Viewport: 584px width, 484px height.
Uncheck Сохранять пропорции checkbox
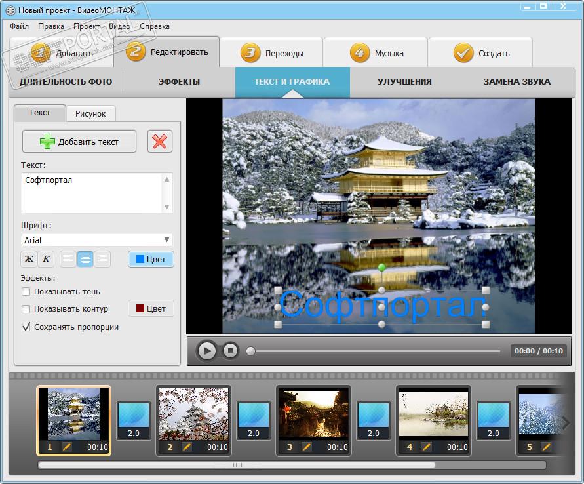coord(26,327)
